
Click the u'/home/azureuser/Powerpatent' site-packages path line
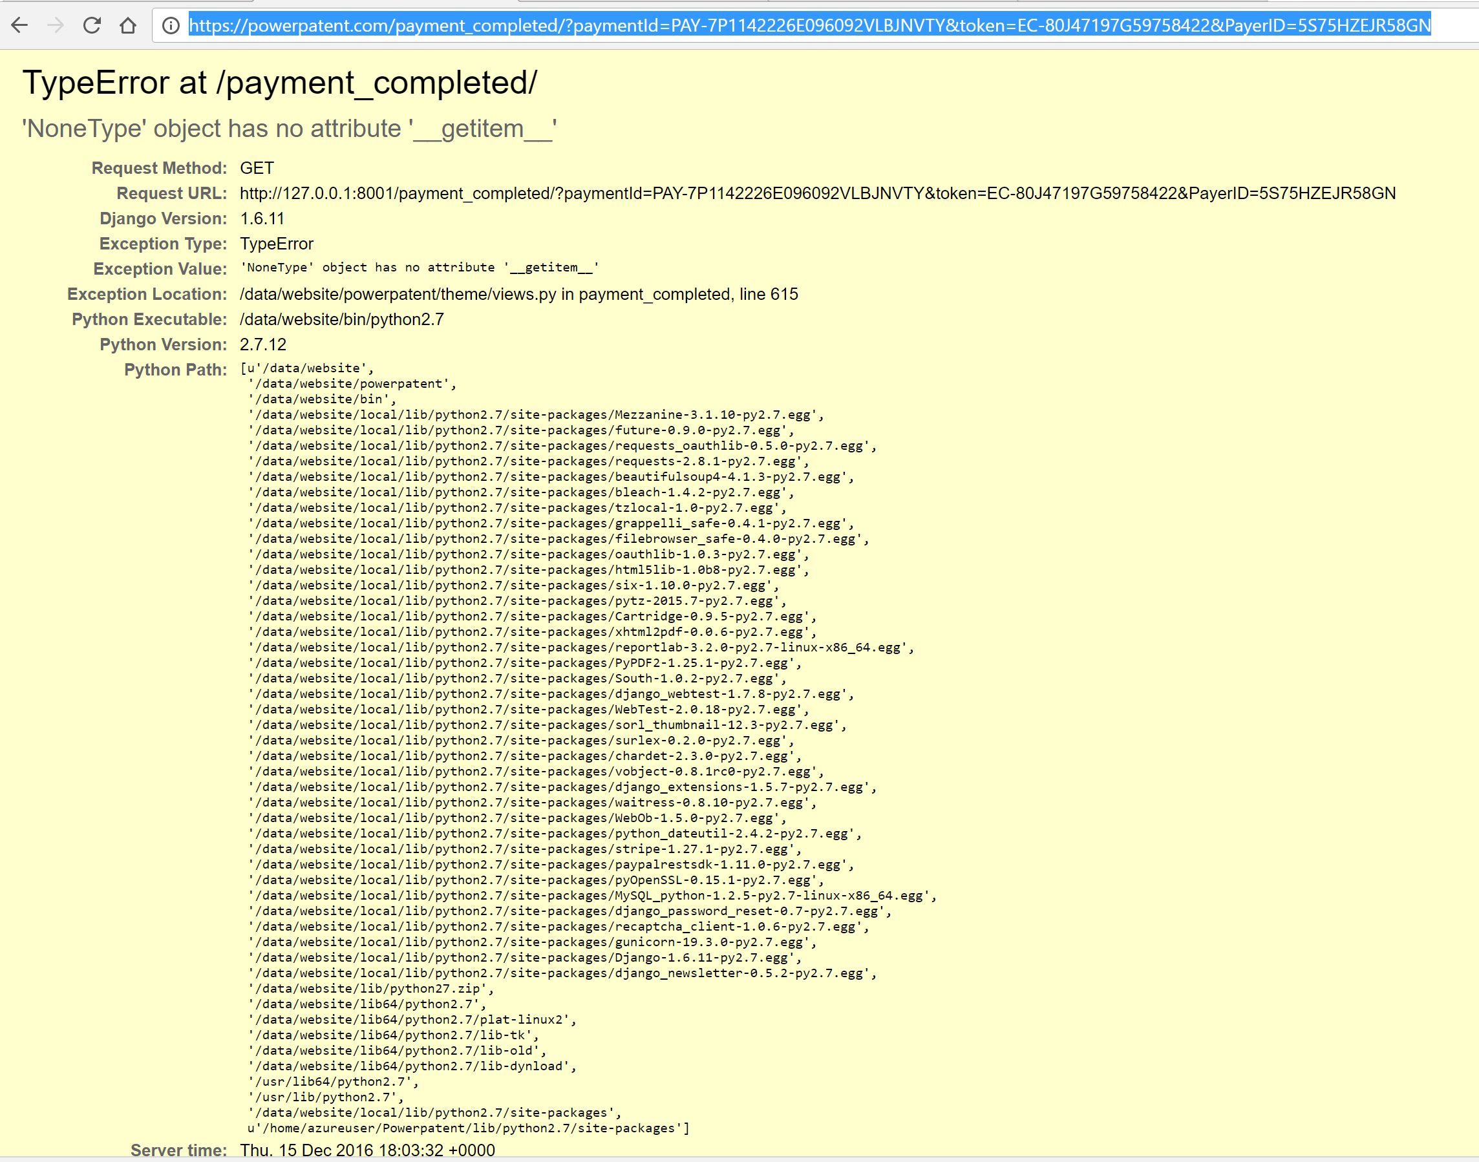pos(469,1128)
